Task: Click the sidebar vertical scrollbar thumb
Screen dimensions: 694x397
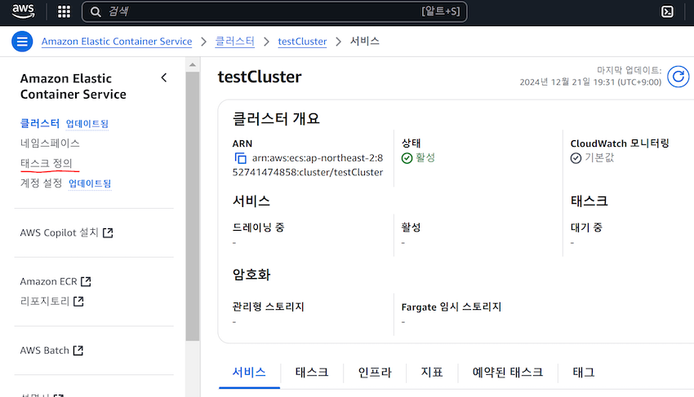Action: (193, 206)
